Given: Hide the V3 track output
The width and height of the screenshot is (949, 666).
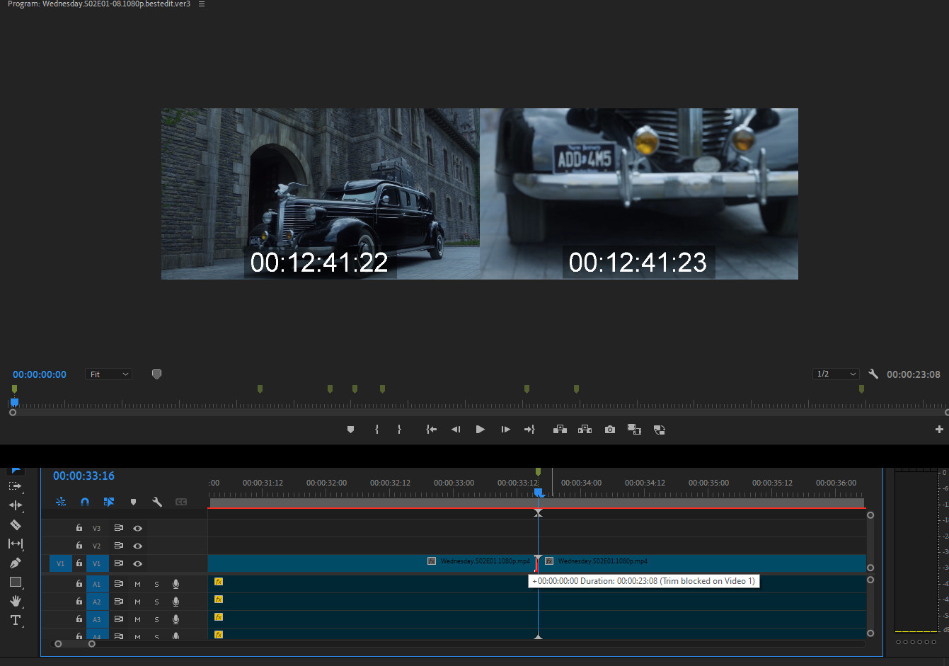Looking at the screenshot, I should tap(138, 528).
